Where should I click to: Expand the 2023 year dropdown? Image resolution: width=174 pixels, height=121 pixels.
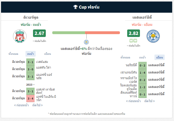click(x=30, y=85)
